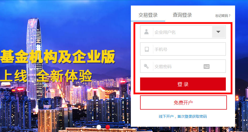The image size is (248, 132).
Task: Click the 上线 全新体验 banner subtitle
Action: (x=46, y=75)
